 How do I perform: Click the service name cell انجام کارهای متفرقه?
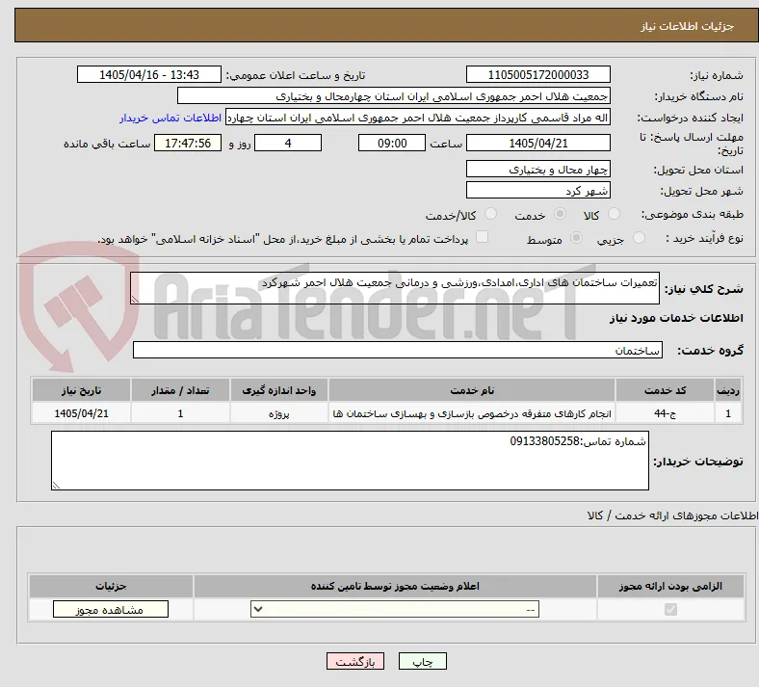click(472, 413)
